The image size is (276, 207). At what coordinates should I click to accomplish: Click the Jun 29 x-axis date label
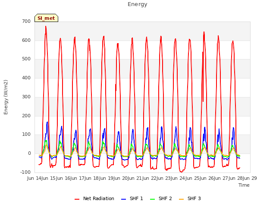[250, 178]
